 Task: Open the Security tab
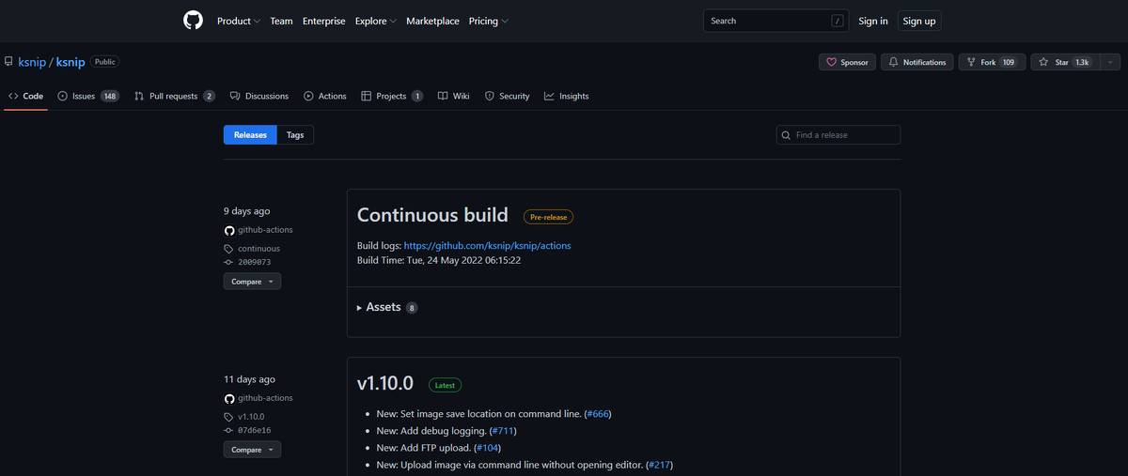coord(508,96)
